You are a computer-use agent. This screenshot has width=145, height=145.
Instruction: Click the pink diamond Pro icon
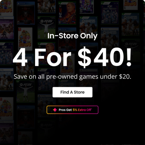[55, 110]
